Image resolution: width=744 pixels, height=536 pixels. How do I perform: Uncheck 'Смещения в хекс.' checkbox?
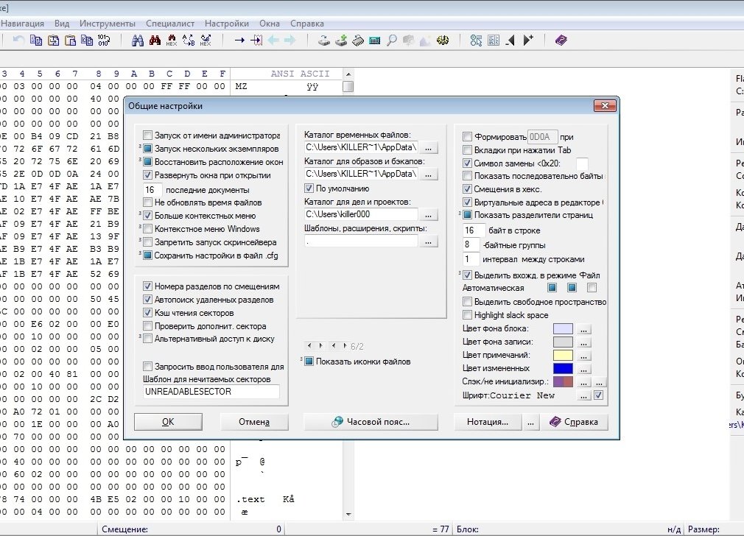point(467,189)
